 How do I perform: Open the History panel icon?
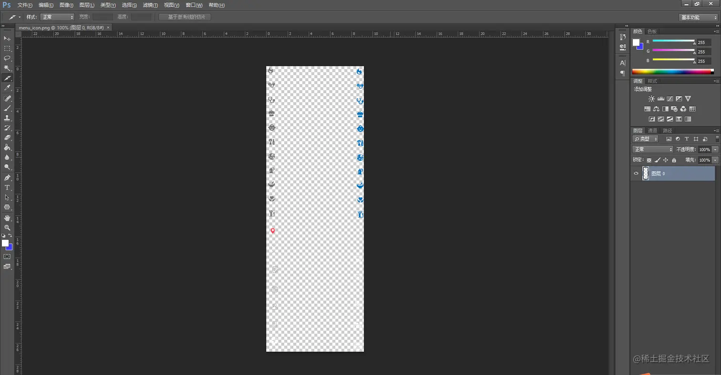pos(622,37)
